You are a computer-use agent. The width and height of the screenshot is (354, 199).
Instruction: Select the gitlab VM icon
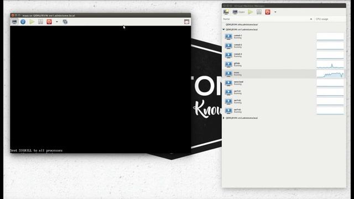point(228,64)
